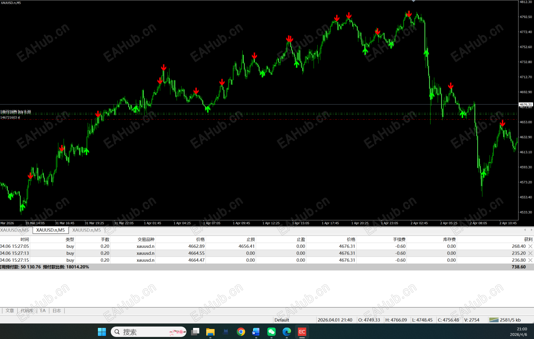534x339 pixels.
Task: Click the C: 4756.48 status bar value
Action: tap(449, 320)
